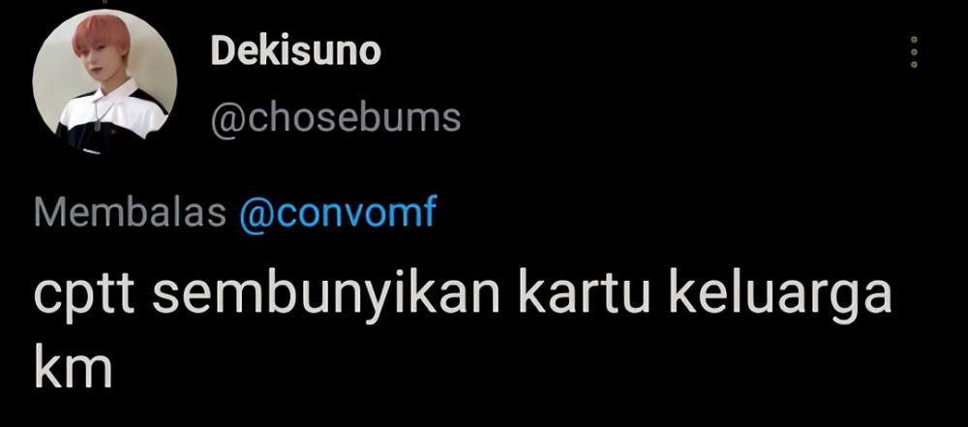View the pink-haired avatar photo
Screen dimensions: 968x427
pyautogui.click(x=105, y=82)
